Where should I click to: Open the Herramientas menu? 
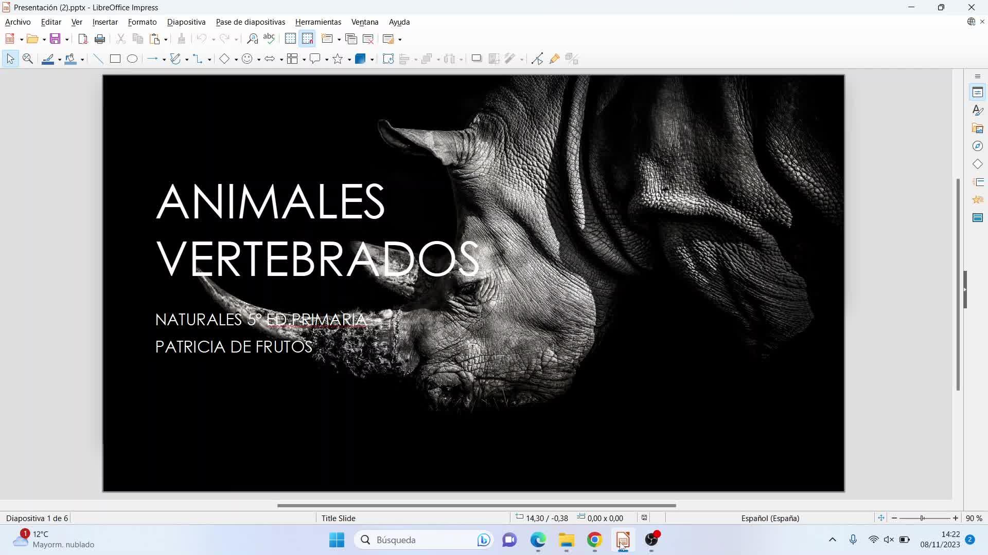point(318,22)
